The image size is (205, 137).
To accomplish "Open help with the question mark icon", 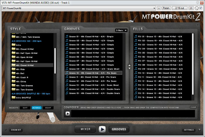I will tap(199, 130).
